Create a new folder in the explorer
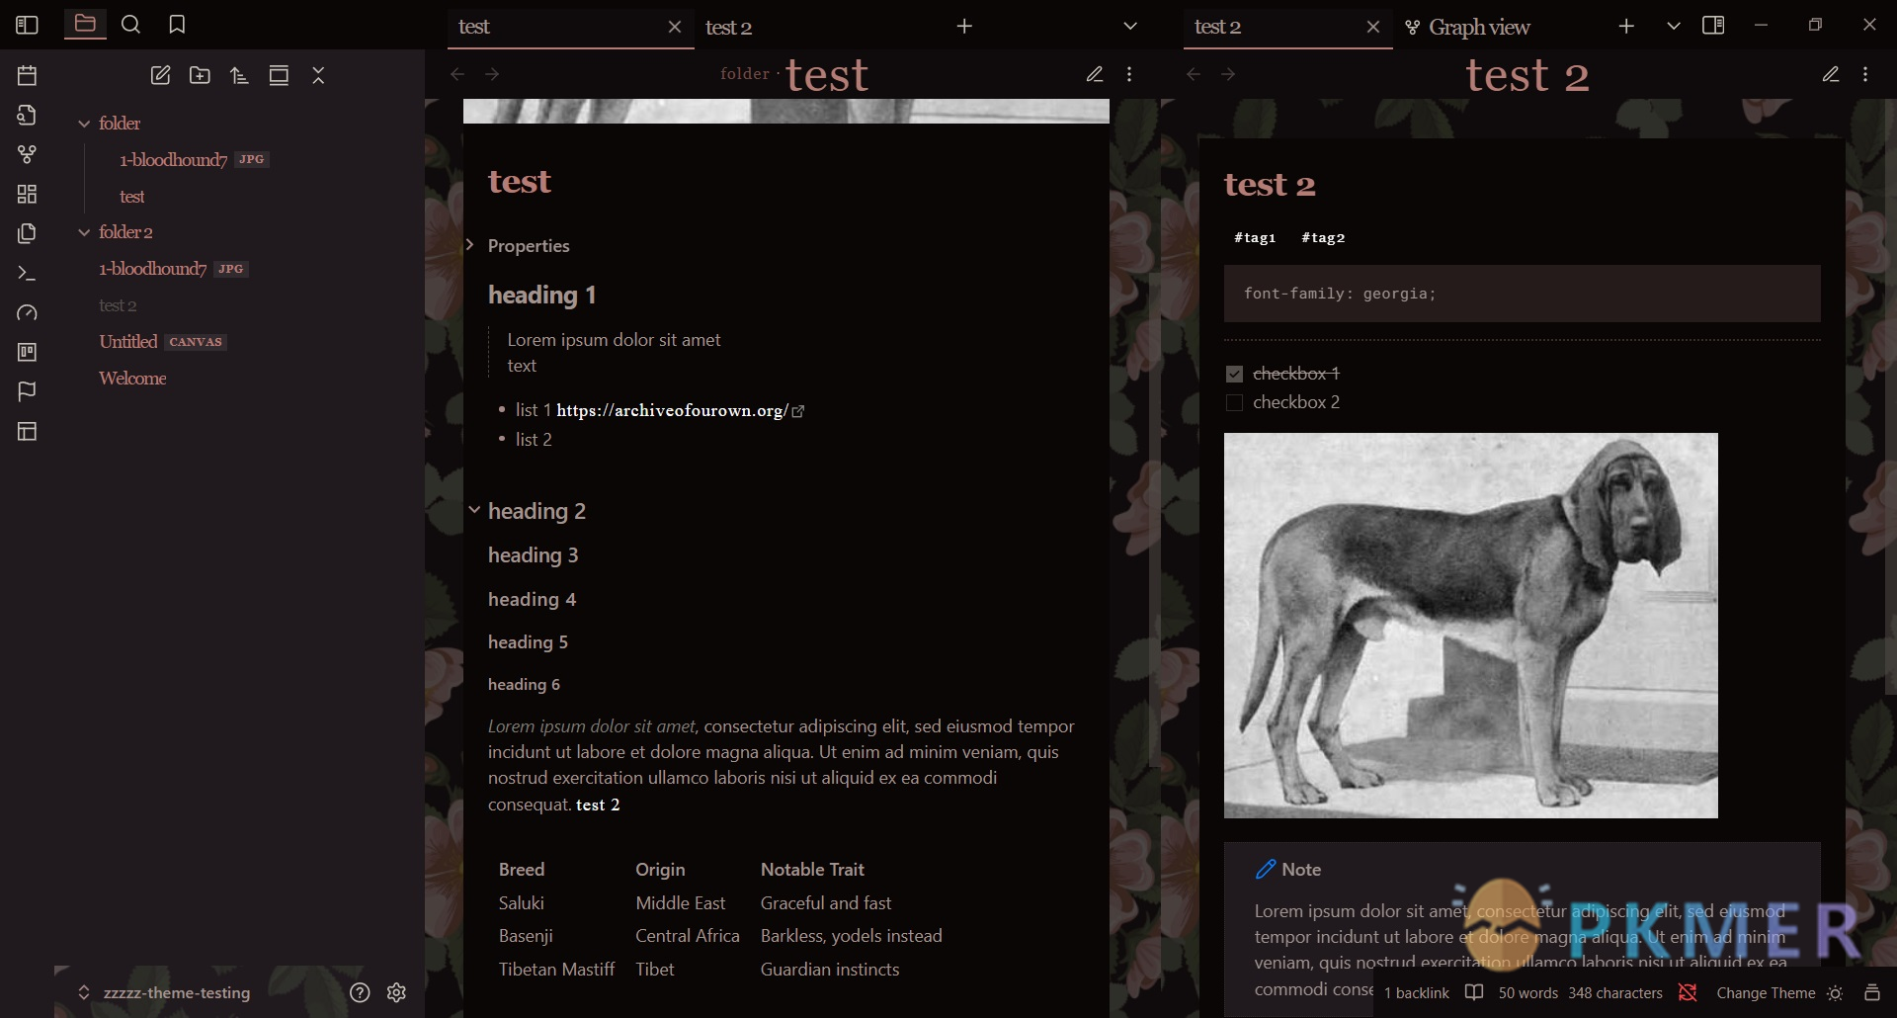1897x1018 pixels. [200, 75]
